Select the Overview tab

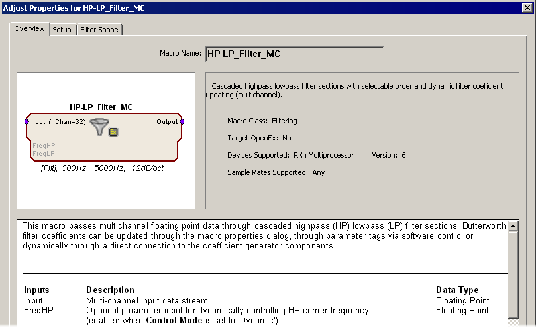click(x=29, y=28)
